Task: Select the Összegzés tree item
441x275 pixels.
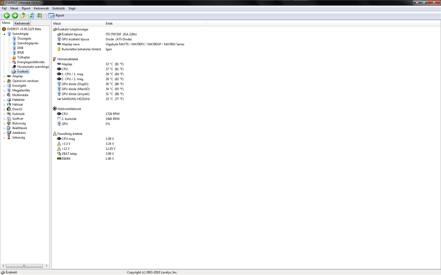Action: point(24,38)
